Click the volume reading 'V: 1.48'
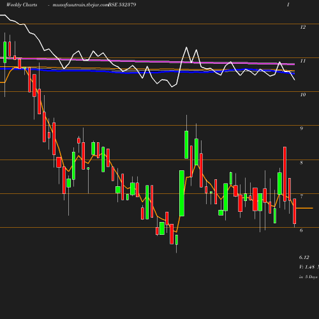The height and width of the screenshot is (319, 319). click(307, 267)
